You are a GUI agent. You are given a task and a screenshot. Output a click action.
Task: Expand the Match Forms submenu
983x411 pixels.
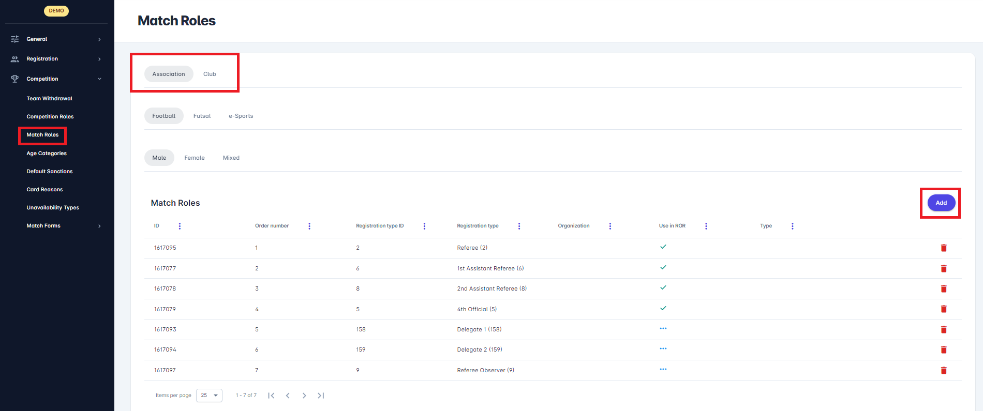click(x=56, y=226)
